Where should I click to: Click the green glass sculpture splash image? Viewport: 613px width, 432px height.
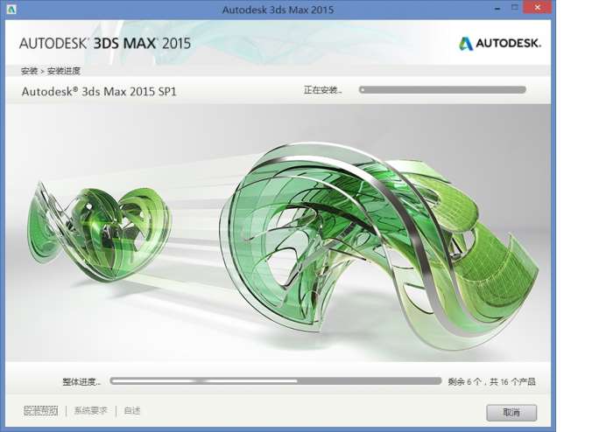278,233
